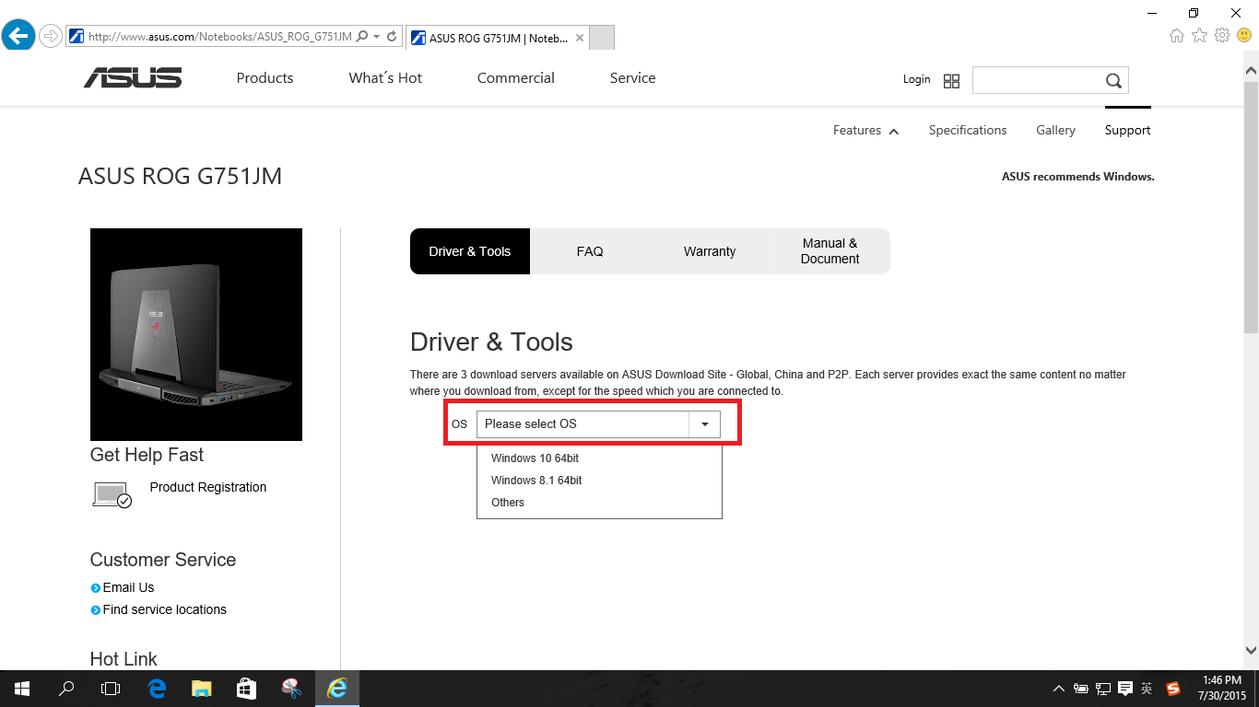Switch to the Manual & Document tab
This screenshot has width=1259, height=707.
(x=830, y=251)
